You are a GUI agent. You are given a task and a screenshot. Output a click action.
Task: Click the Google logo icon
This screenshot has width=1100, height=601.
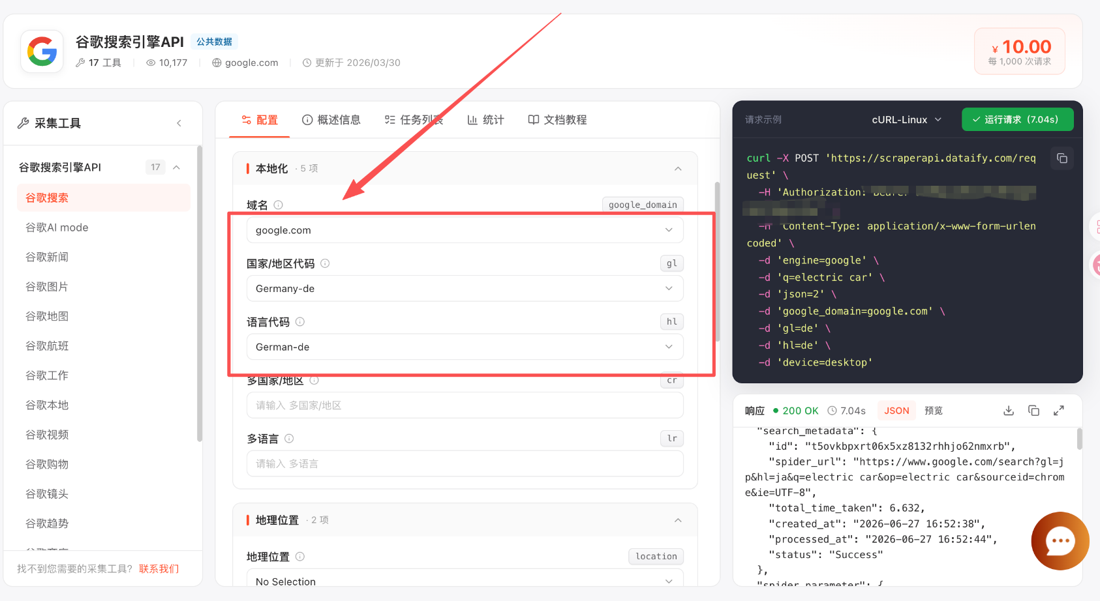[42, 51]
